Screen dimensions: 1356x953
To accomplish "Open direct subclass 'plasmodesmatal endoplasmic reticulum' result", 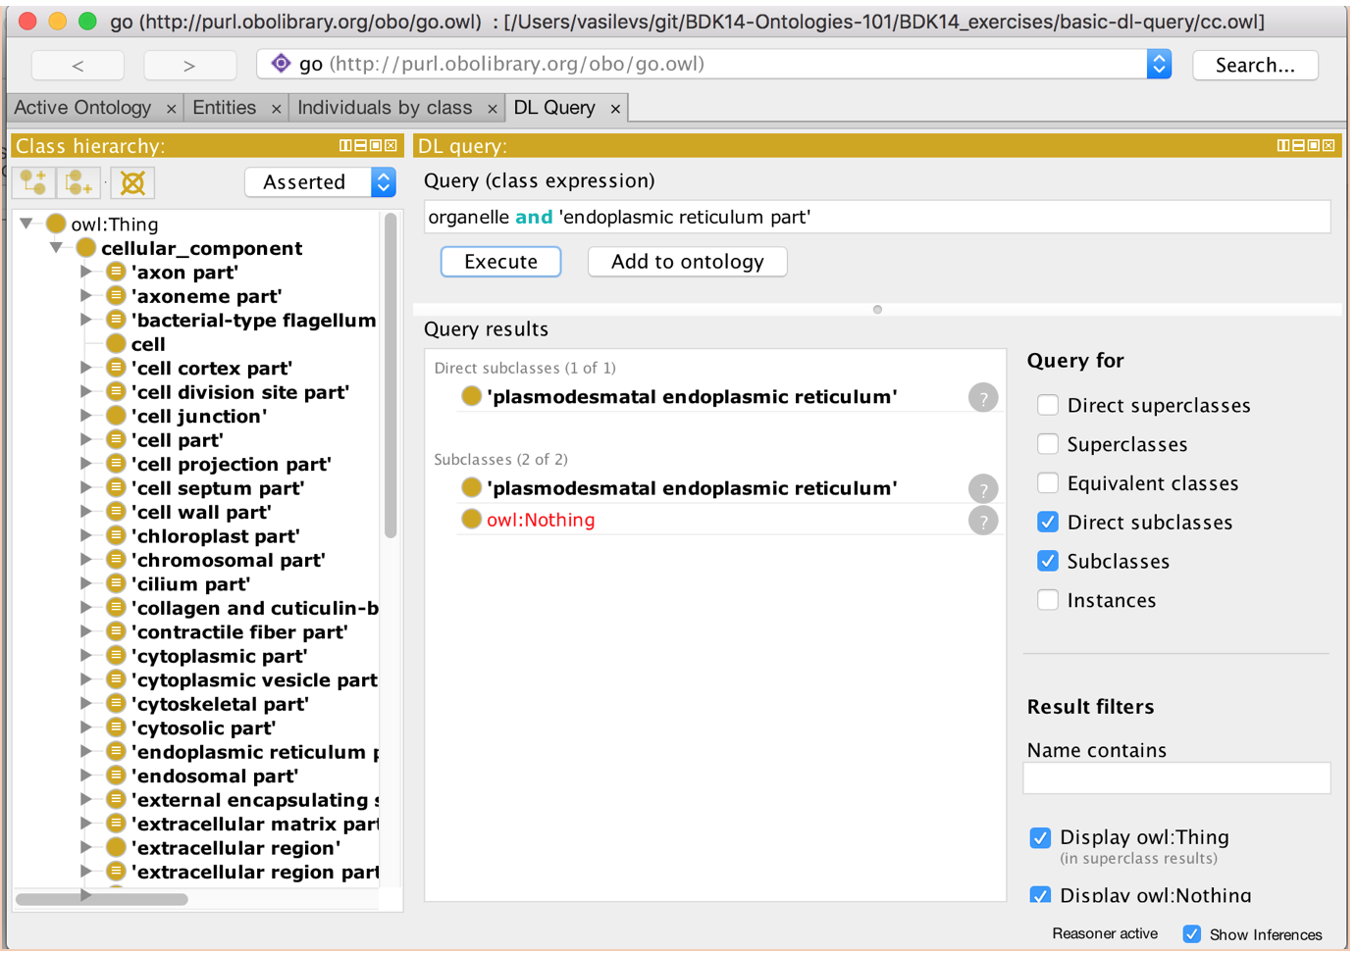I will coord(692,397).
